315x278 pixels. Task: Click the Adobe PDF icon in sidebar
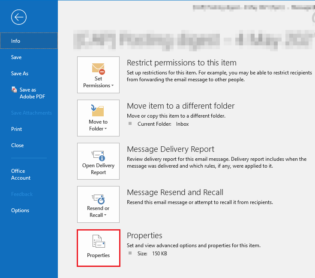(14, 90)
